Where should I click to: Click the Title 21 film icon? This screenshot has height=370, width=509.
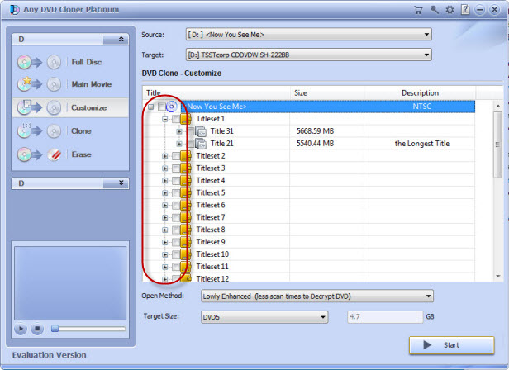click(201, 144)
